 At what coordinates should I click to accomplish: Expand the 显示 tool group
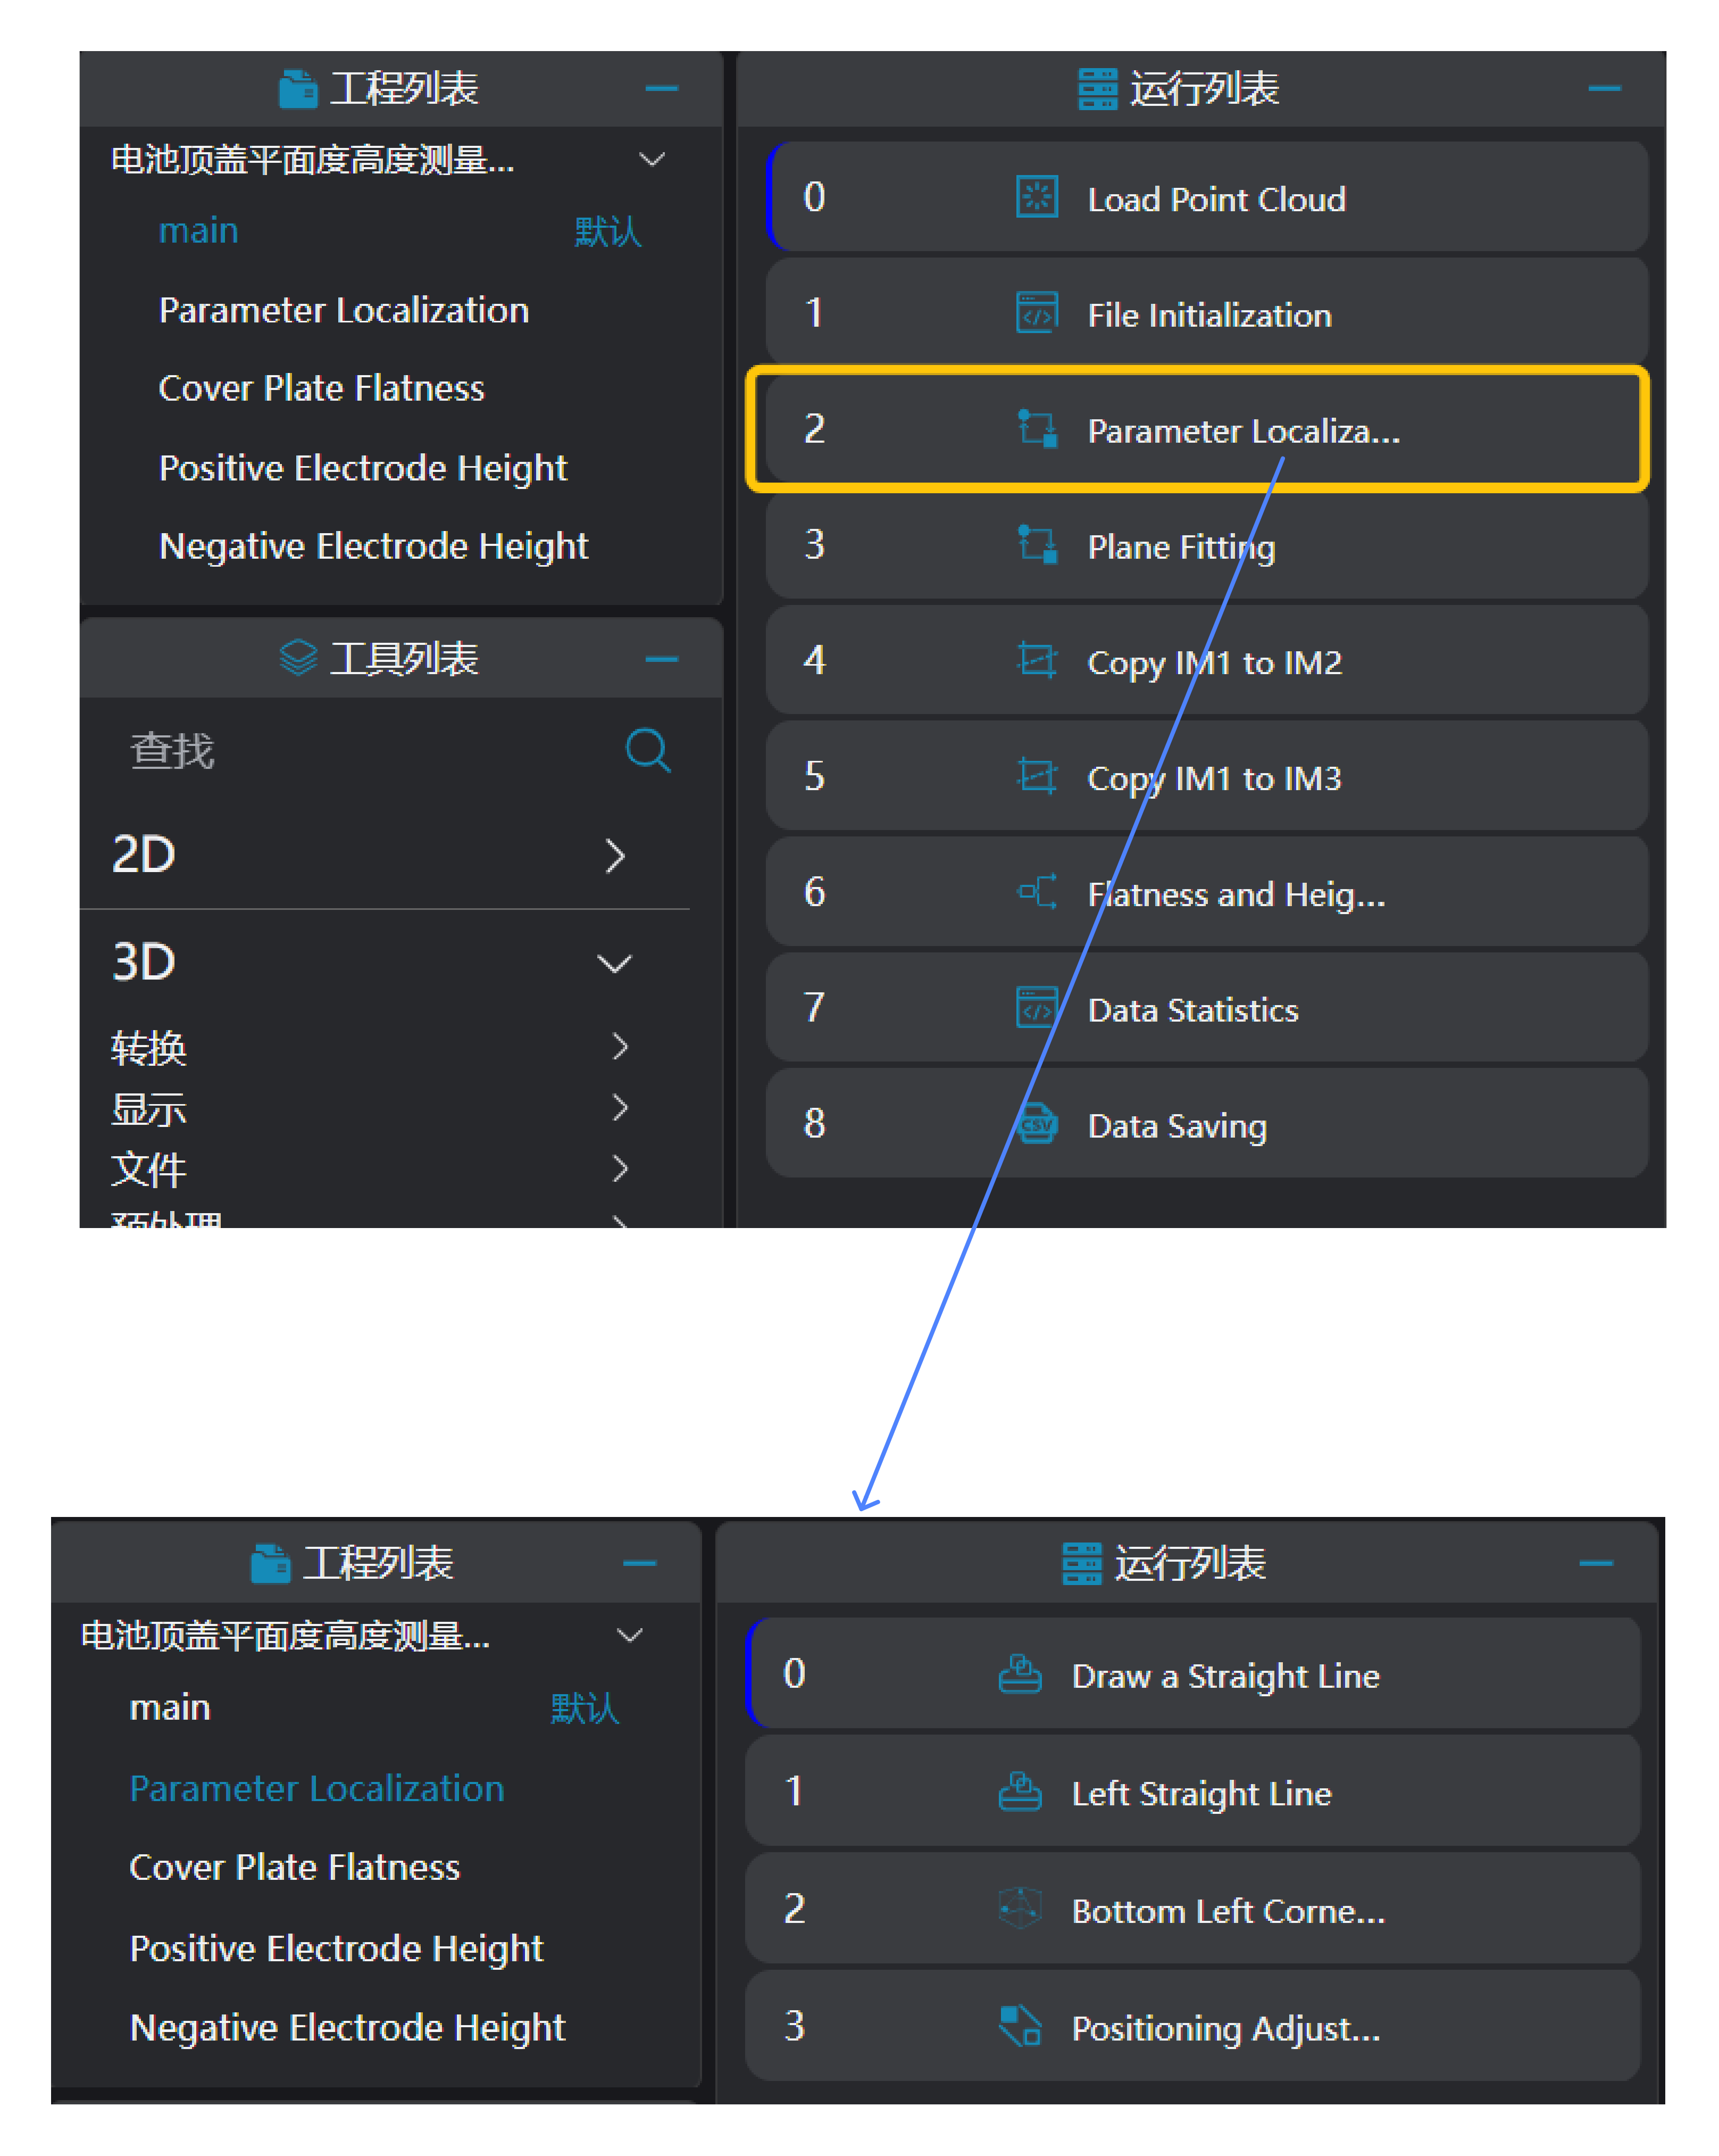coord(620,1108)
